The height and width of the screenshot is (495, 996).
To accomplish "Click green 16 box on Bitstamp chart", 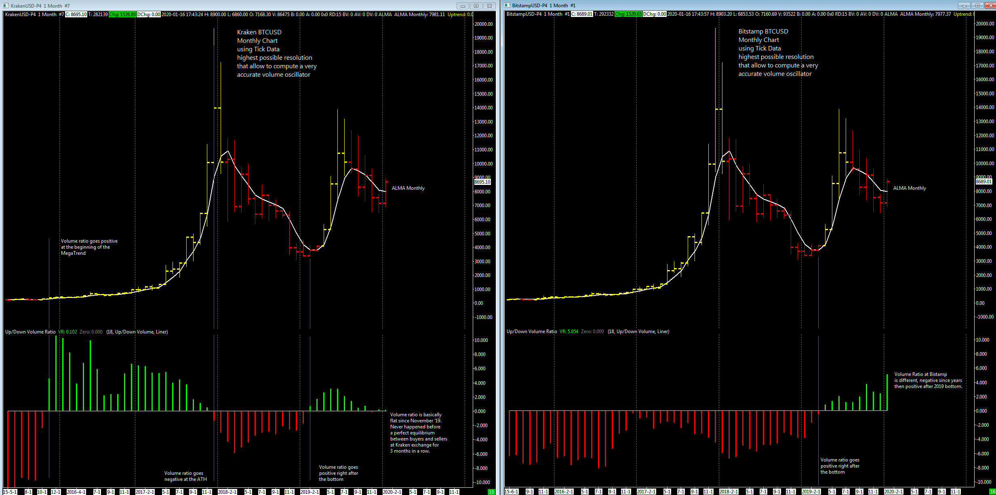I will click(992, 491).
